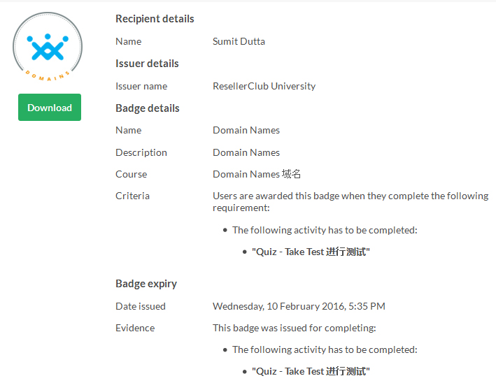Click the badge Name value Domain Names
The image size is (496, 390).
(246, 130)
